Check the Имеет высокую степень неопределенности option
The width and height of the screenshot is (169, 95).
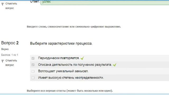coord(33,78)
